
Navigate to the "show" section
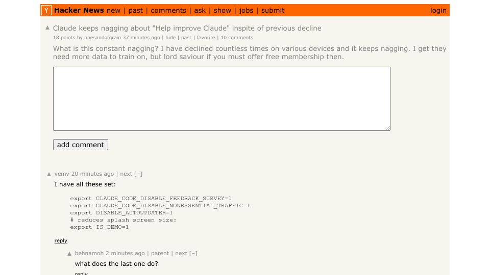[222, 11]
